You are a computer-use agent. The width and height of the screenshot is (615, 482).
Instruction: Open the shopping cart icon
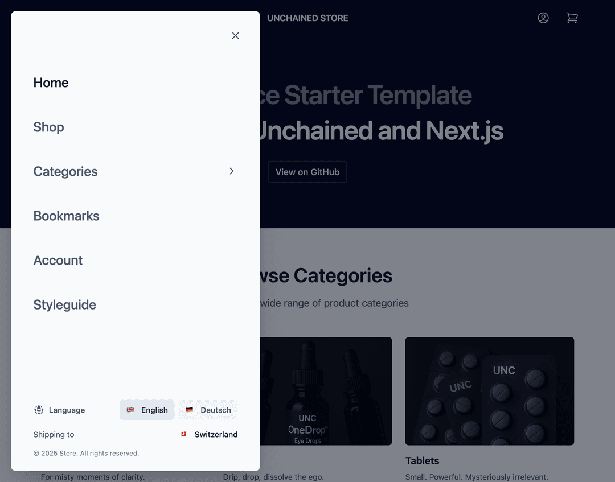click(x=572, y=18)
